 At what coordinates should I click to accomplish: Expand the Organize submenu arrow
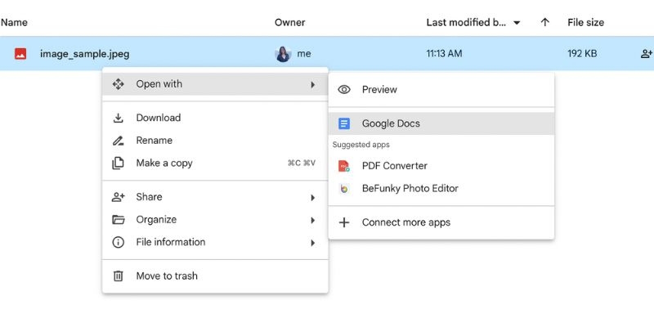click(313, 220)
